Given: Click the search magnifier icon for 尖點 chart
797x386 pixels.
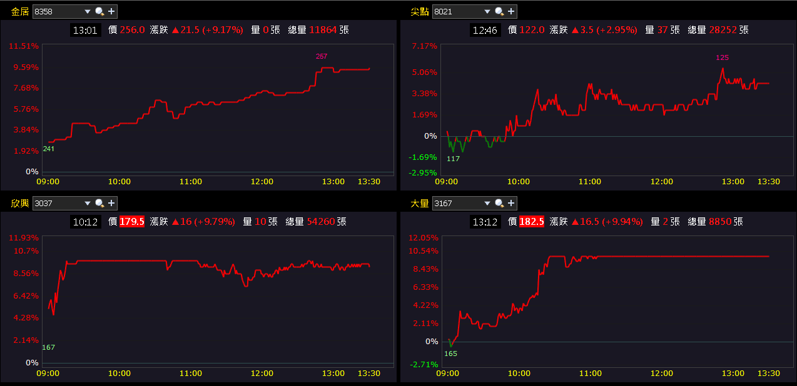Looking at the screenshot, I should click(499, 11).
